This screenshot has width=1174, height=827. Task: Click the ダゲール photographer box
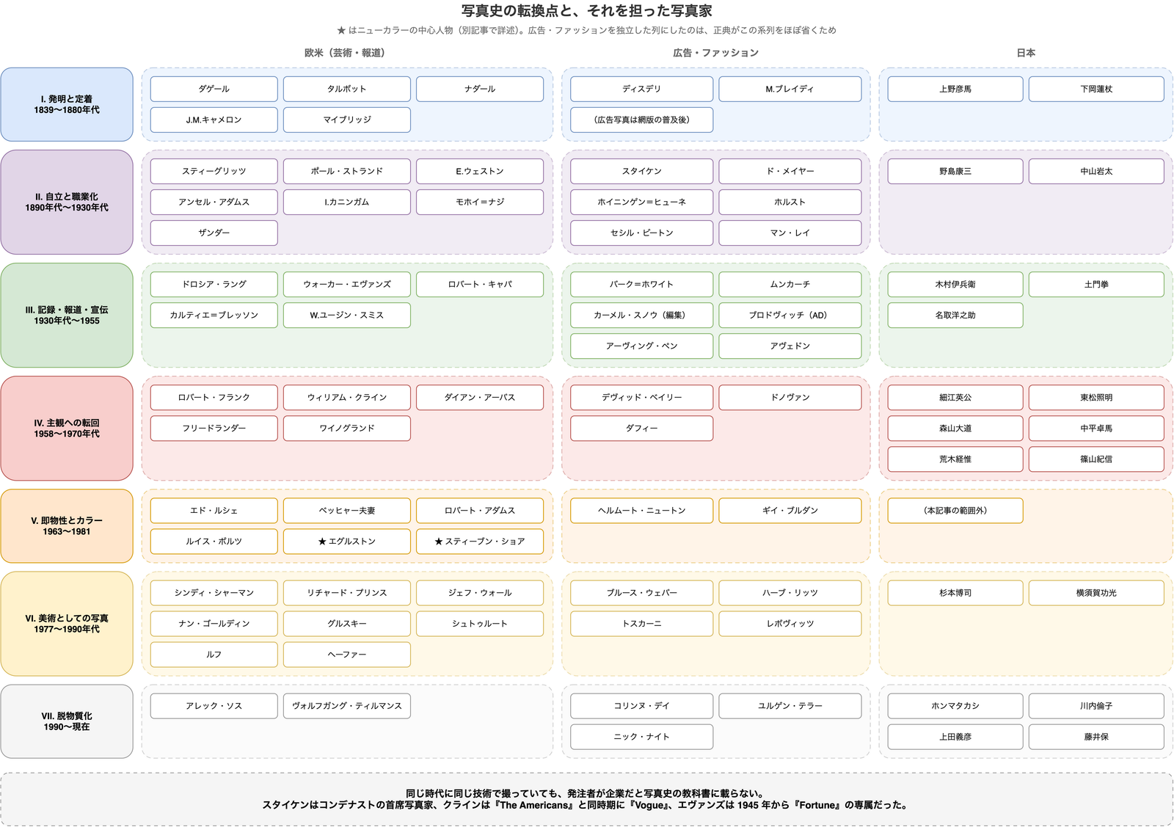[x=214, y=89]
